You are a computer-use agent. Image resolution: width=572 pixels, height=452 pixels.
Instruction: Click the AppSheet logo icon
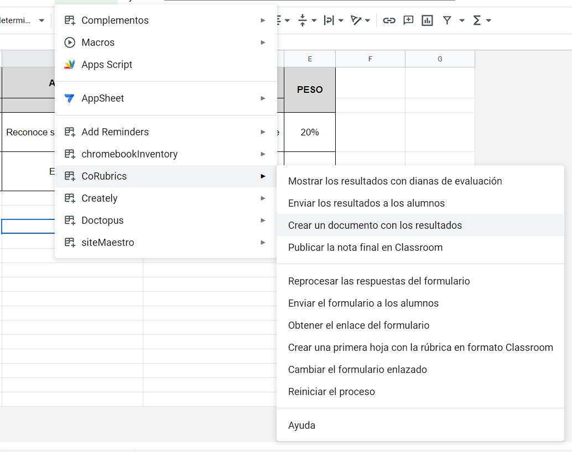tap(69, 98)
